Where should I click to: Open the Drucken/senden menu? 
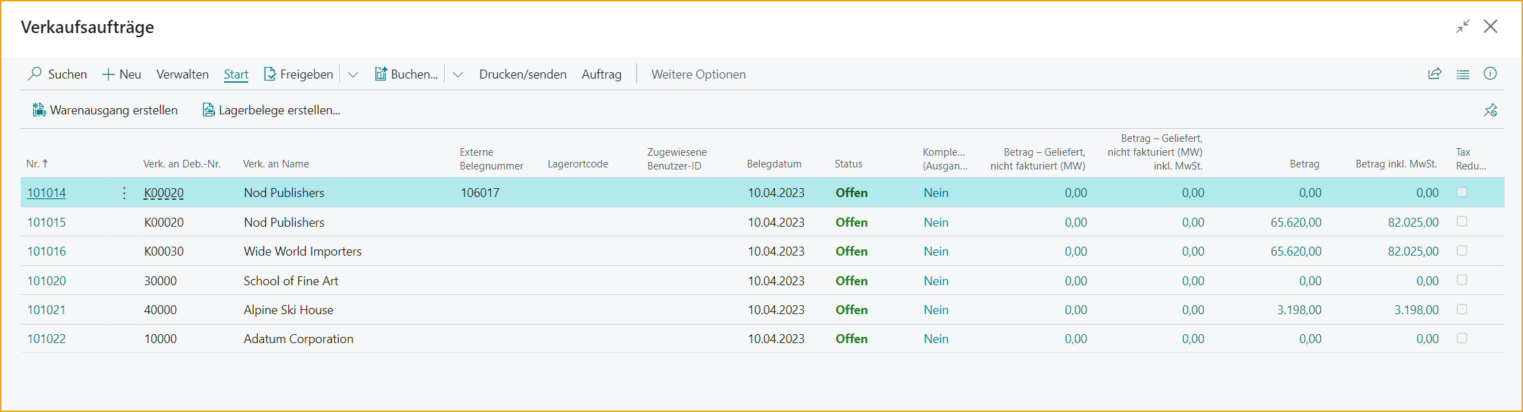pos(523,74)
